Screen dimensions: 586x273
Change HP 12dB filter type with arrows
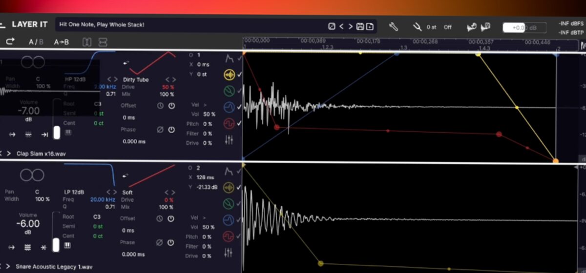click(x=112, y=79)
